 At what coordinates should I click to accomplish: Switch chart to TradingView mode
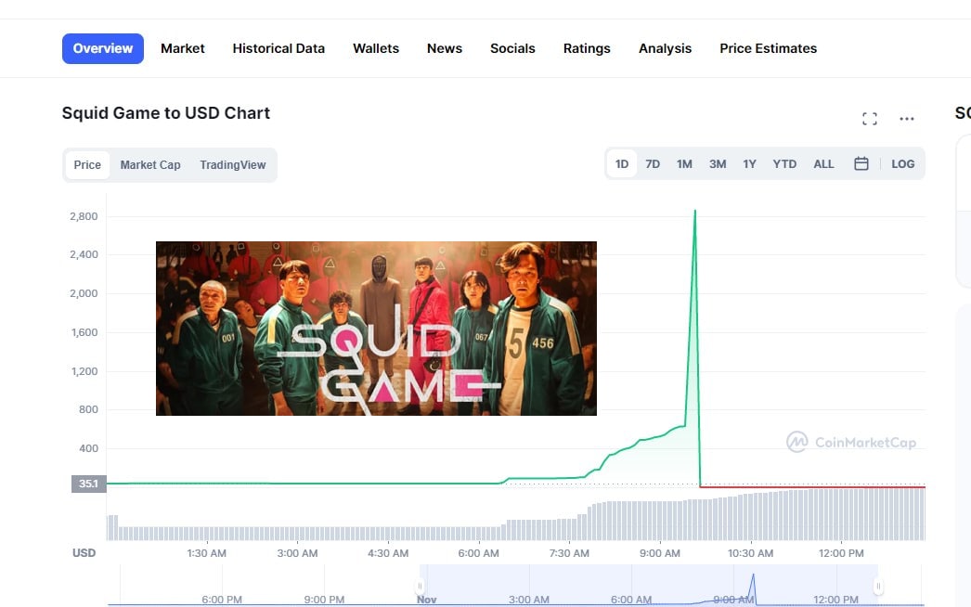pyautogui.click(x=233, y=165)
